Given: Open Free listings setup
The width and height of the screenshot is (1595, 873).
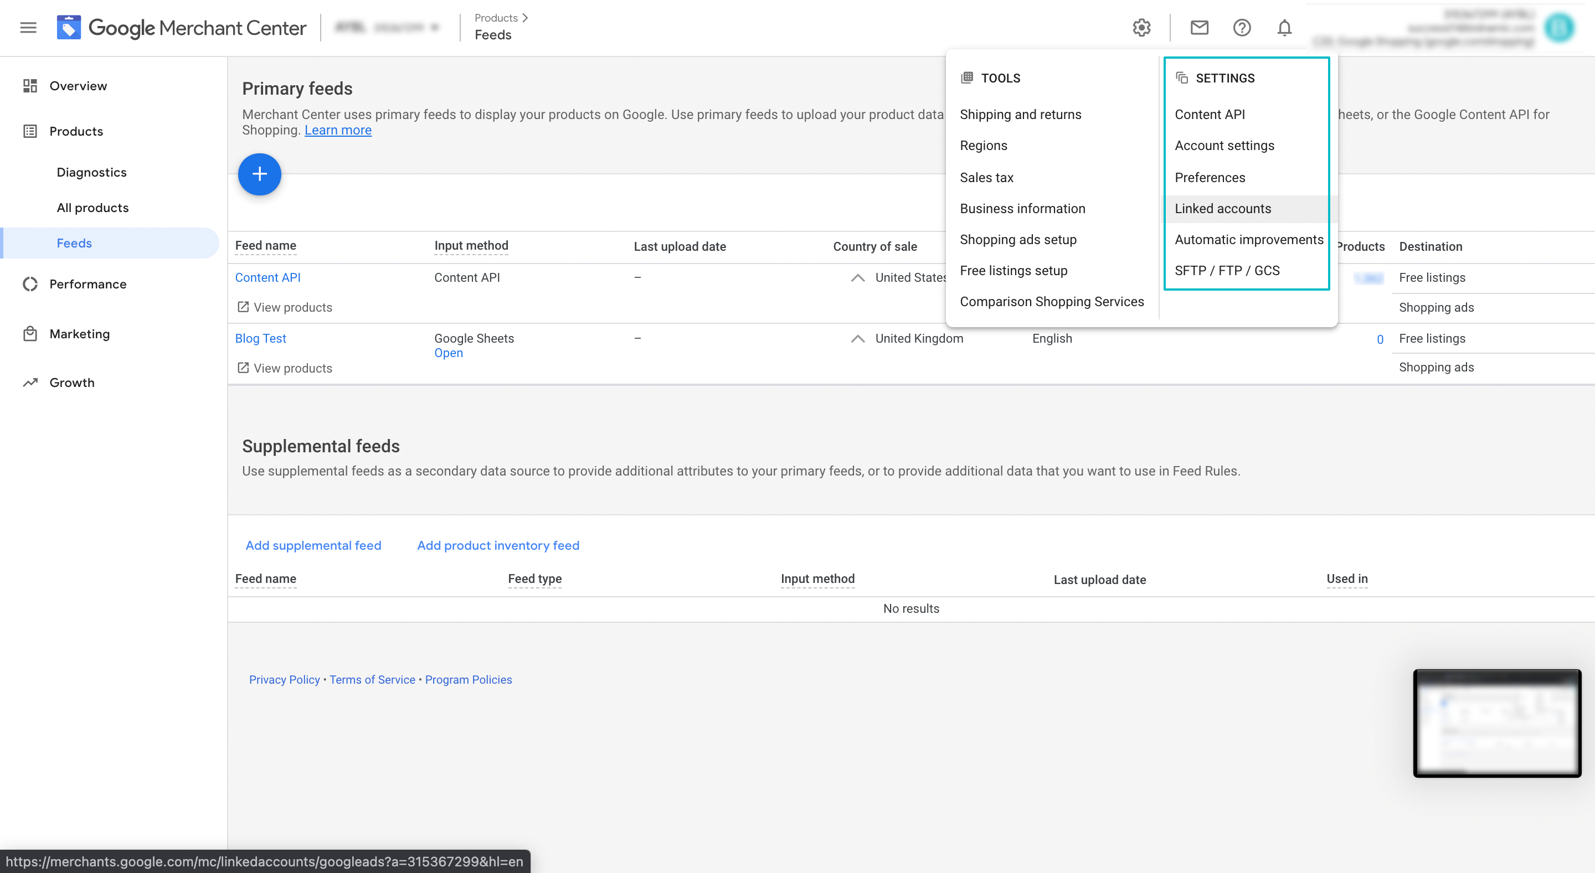Looking at the screenshot, I should click(x=1013, y=270).
